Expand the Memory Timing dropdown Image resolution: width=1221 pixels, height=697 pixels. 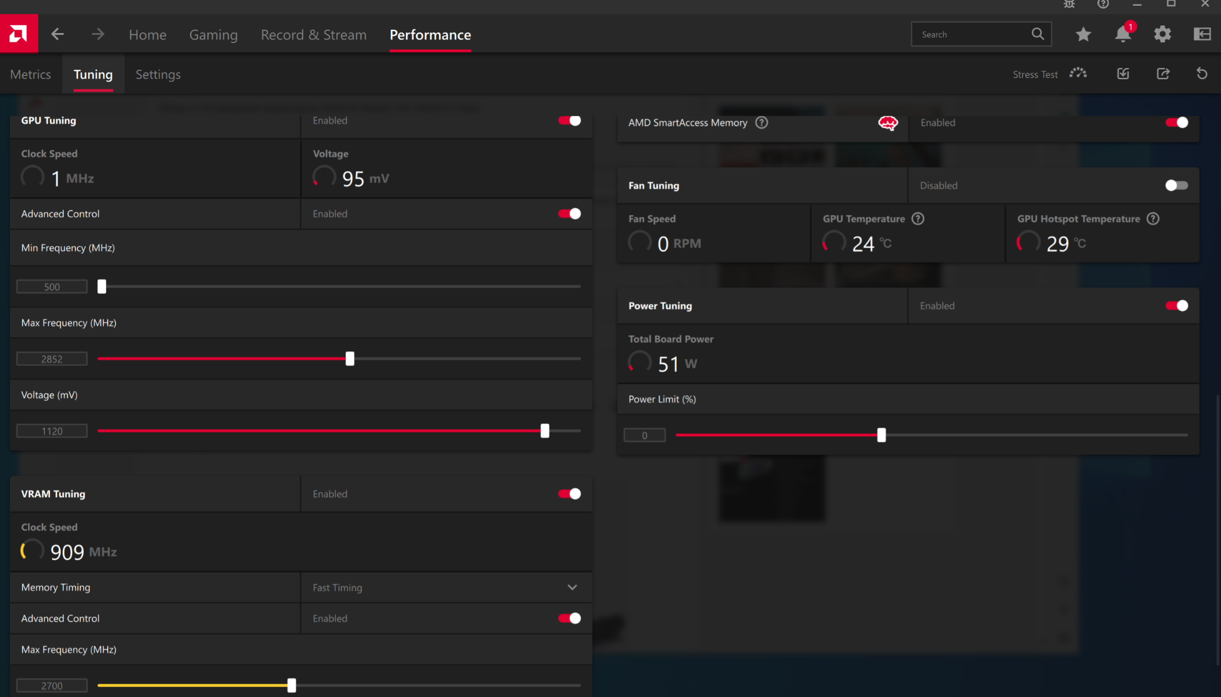pyautogui.click(x=572, y=587)
